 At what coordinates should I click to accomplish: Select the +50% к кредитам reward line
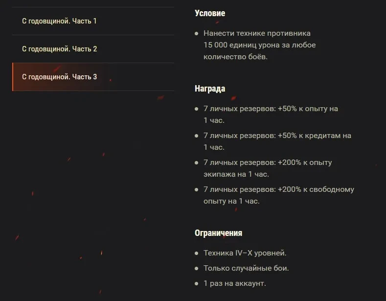(277, 141)
